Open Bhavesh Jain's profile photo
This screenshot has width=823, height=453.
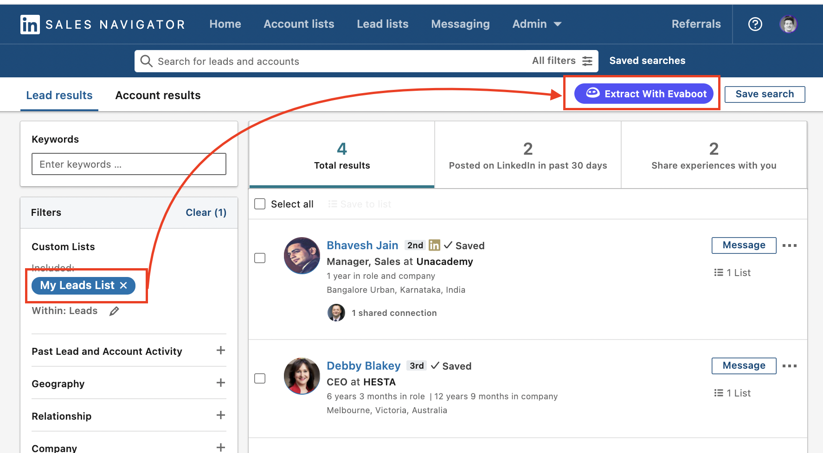302,256
